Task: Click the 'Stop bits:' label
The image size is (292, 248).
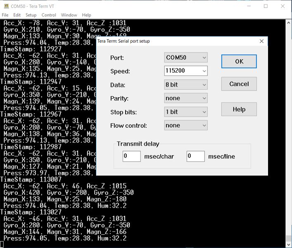Action: [123, 112]
